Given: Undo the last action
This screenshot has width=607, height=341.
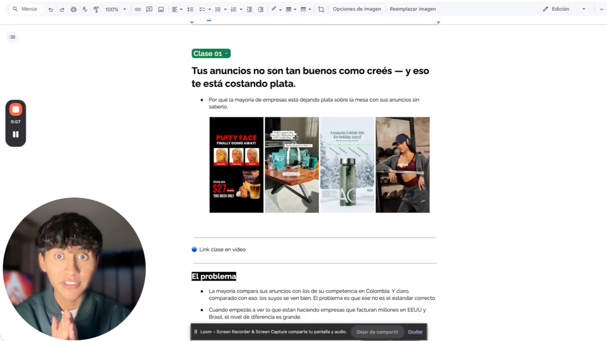Looking at the screenshot, I should 51,9.
